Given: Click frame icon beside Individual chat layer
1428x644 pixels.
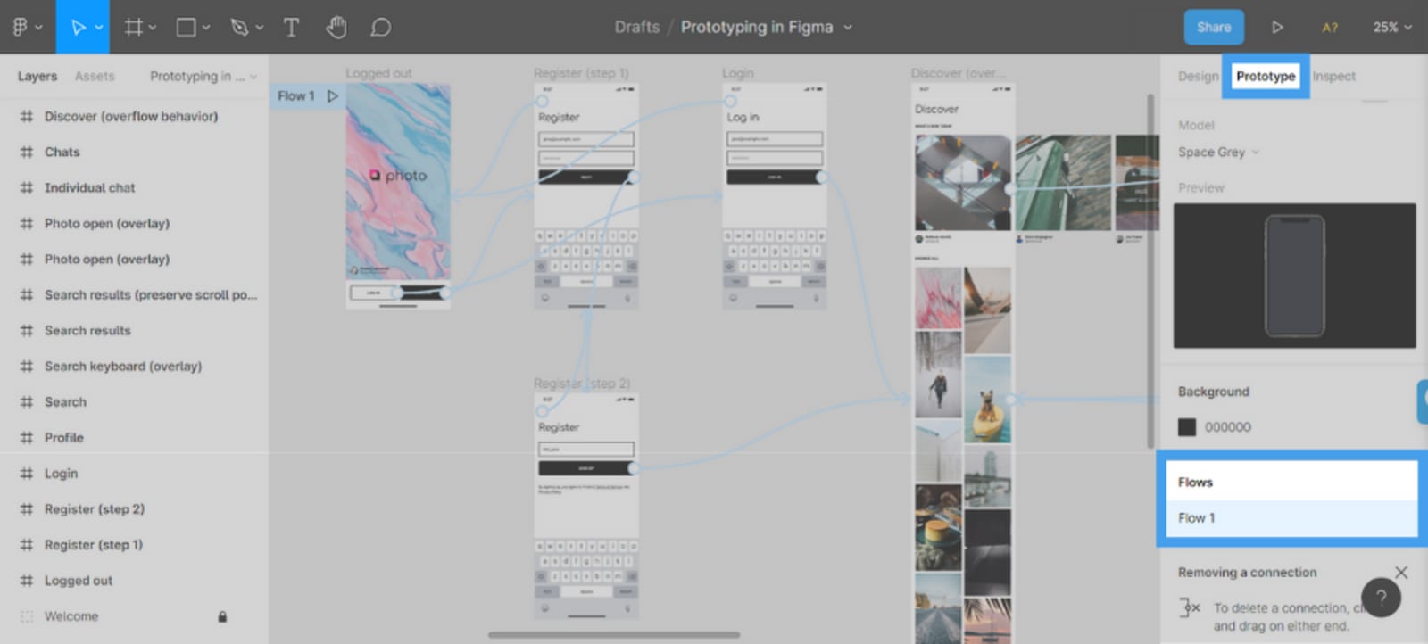Looking at the screenshot, I should (x=27, y=187).
